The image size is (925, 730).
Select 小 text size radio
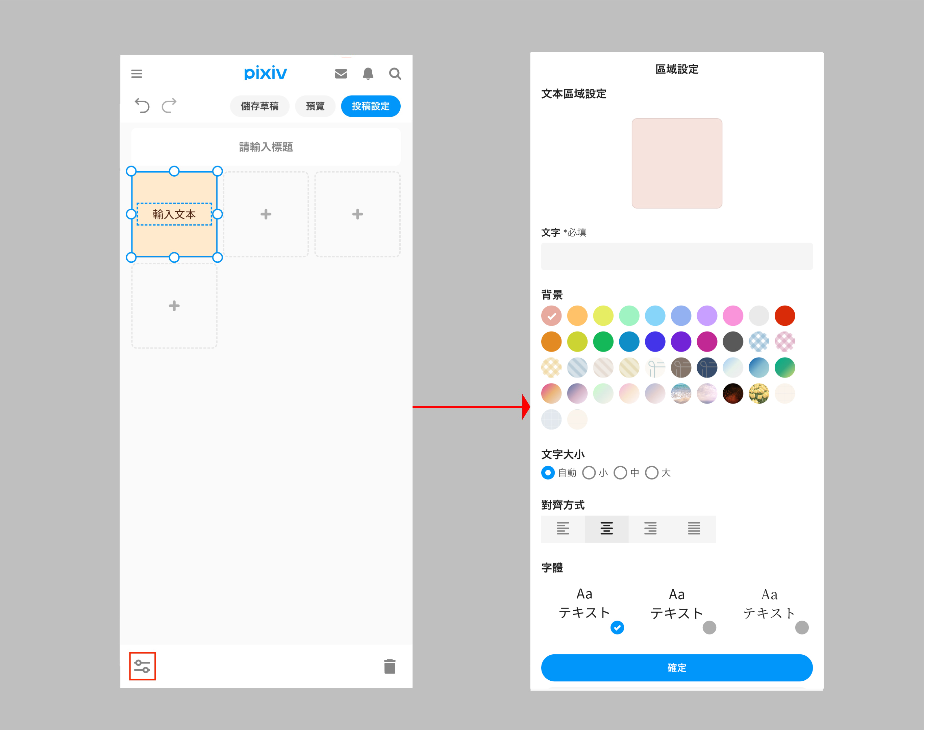pyautogui.click(x=589, y=473)
